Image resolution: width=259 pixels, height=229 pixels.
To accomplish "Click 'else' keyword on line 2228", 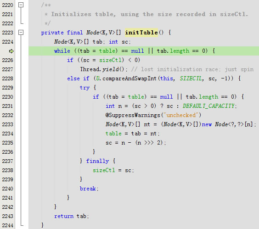I will (x=73, y=78).
